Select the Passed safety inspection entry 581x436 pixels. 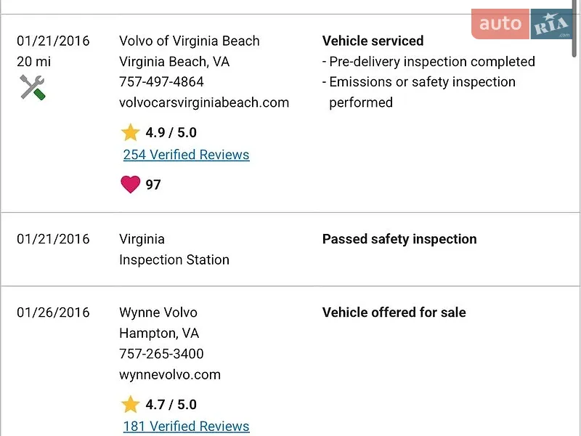pyautogui.click(x=399, y=239)
